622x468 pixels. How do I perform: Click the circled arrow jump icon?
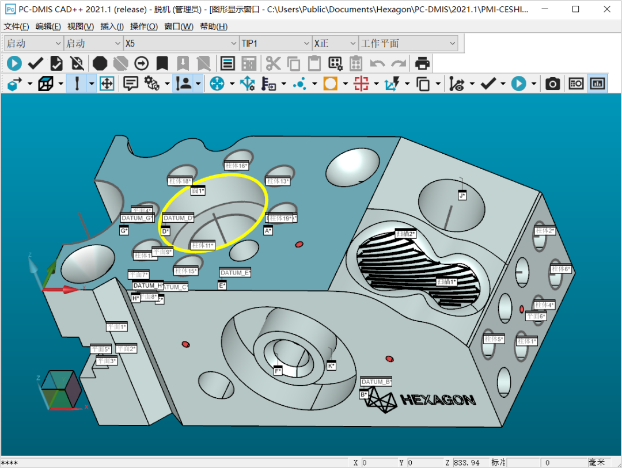click(141, 63)
